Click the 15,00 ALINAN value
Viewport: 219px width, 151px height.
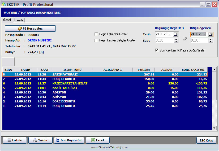174,88
